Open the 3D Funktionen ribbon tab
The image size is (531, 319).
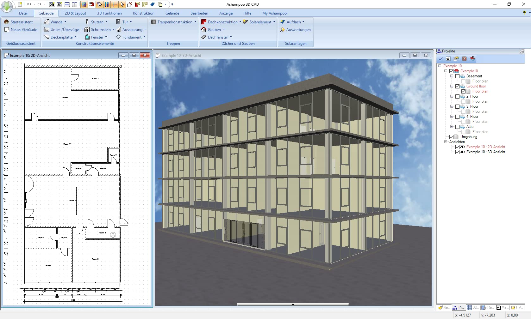click(109, 13)
